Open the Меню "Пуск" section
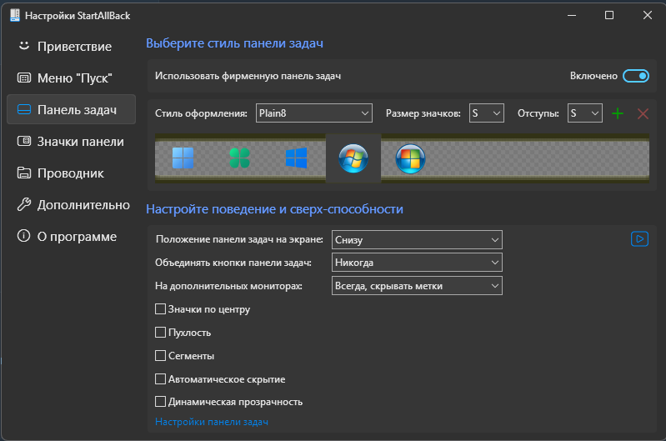Image resolution: width=666 pixels, height=441 pixels. coord(72,78)
